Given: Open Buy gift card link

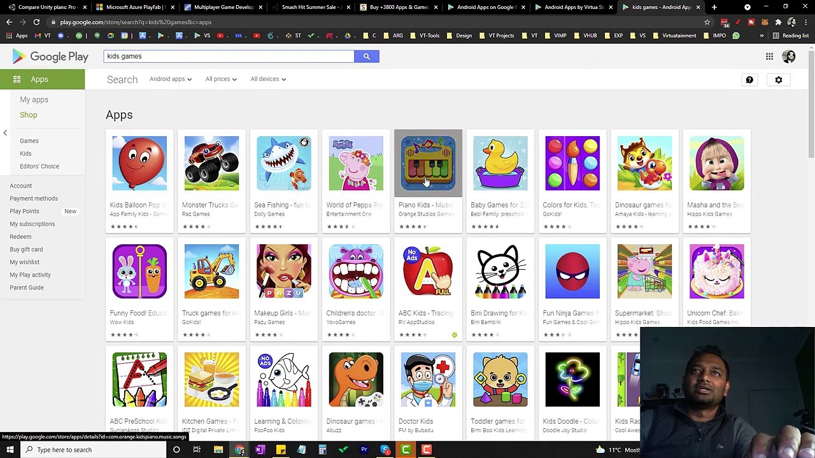Looking at the screenshot, I should pos(26,249).
